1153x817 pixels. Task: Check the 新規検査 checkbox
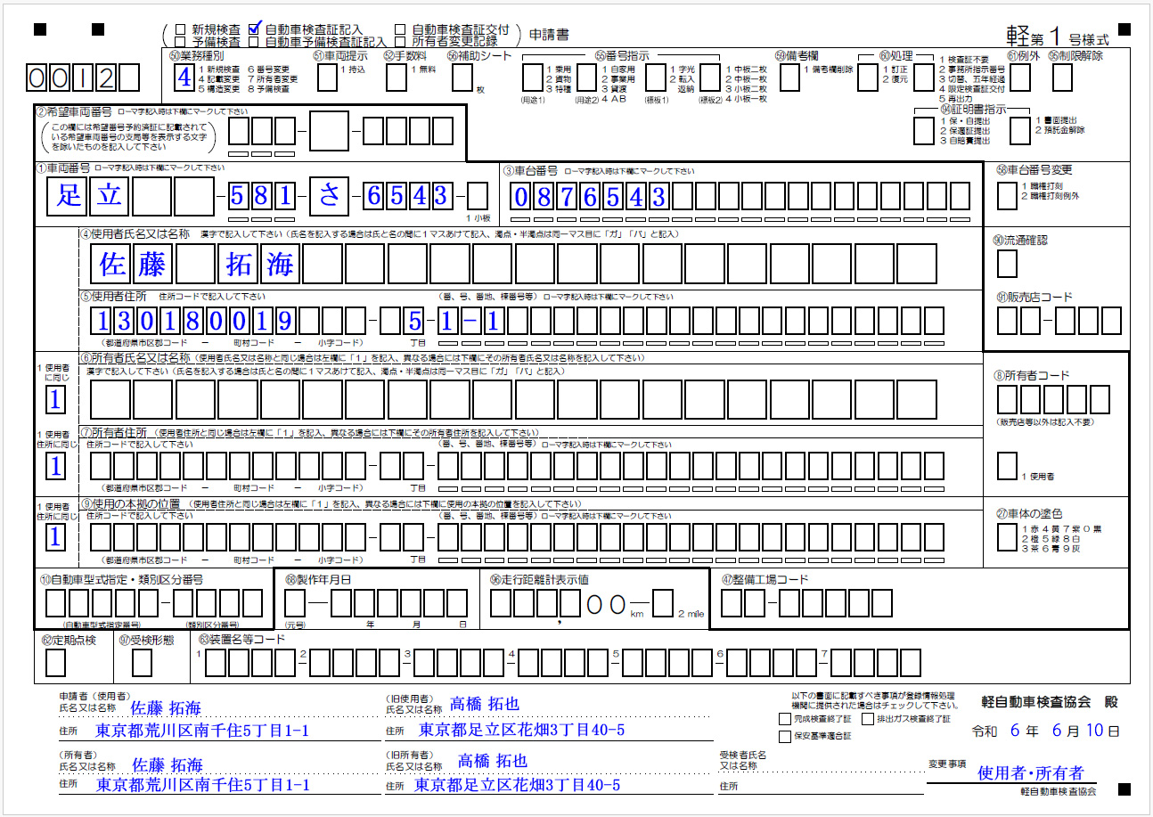click(182, 29)
